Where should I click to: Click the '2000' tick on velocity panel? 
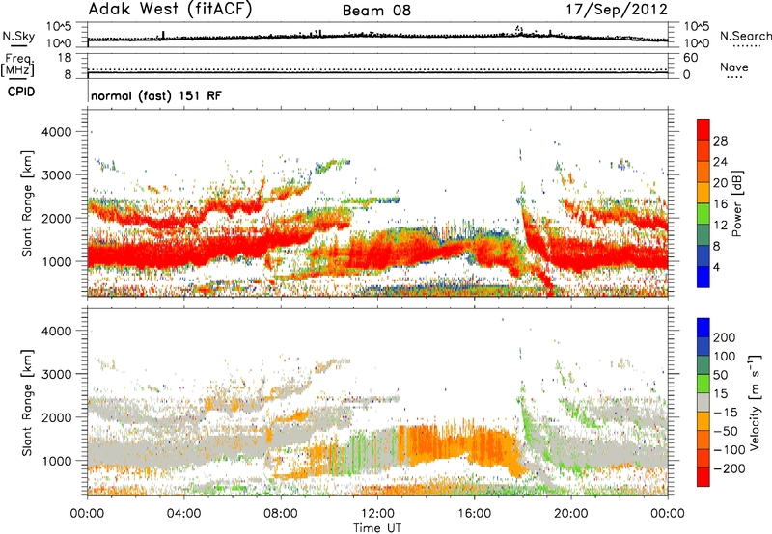click(x=57, y=417)
